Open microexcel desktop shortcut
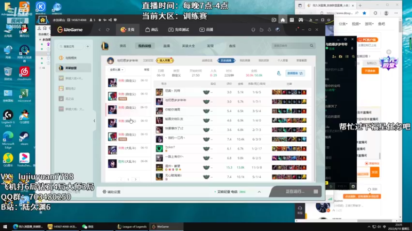This screenshot has height=231, width=412. click(24, 95)
